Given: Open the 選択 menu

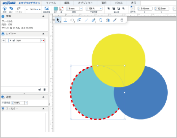Looking at the screenshot, I should coord(104,3).
